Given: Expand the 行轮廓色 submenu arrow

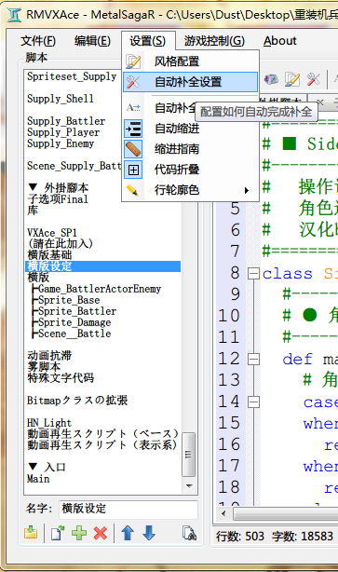Looking at the screenshot, I should [x=247, y=190].
